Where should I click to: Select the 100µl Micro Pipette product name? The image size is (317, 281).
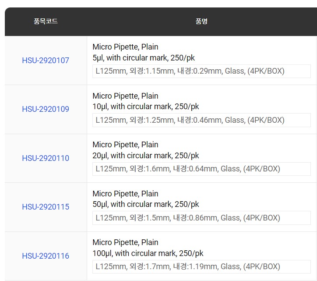pos(148,248)
